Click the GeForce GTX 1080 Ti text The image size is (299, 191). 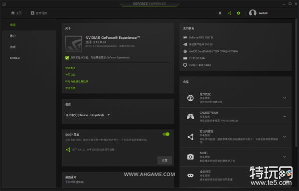click(x=201, y=37)
